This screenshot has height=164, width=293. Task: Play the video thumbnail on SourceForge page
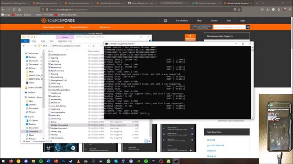tap(73, 148)
